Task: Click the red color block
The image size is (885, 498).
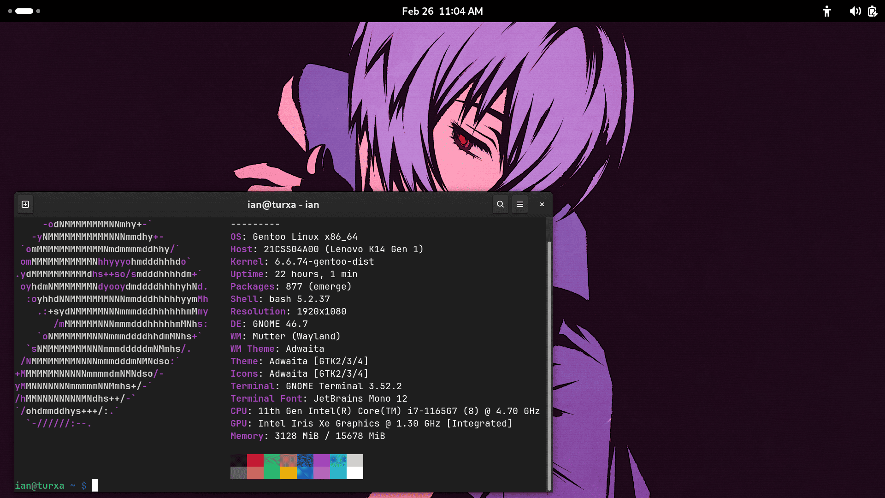Action: coord(255,460)
